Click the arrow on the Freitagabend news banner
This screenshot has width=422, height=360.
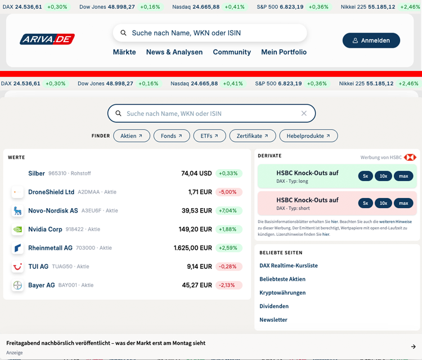coord(413,346)
